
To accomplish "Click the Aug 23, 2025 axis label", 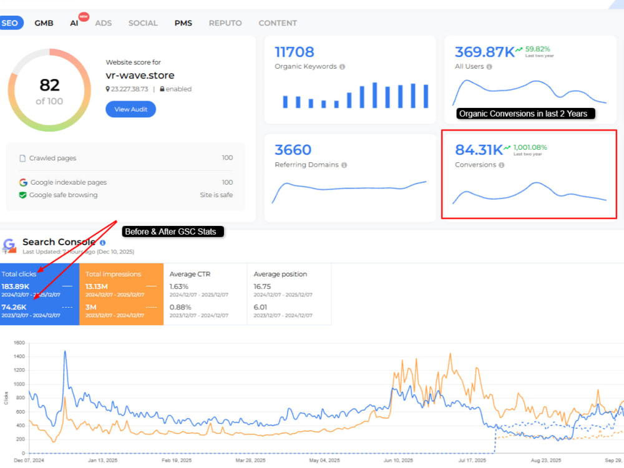I will tap(546, 461).
